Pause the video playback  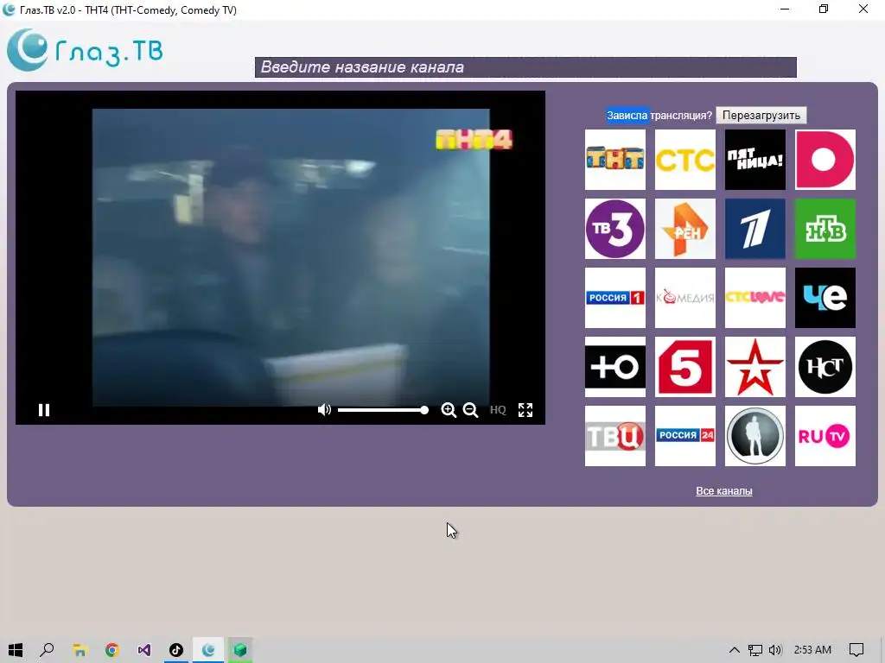click(44, 410)
